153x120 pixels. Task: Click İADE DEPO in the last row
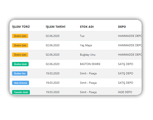click(x=125, y=92)
